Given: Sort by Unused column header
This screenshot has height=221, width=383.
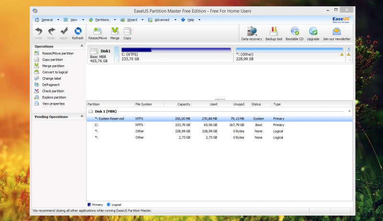Looking at the screenshot, I should coord(232,104).
